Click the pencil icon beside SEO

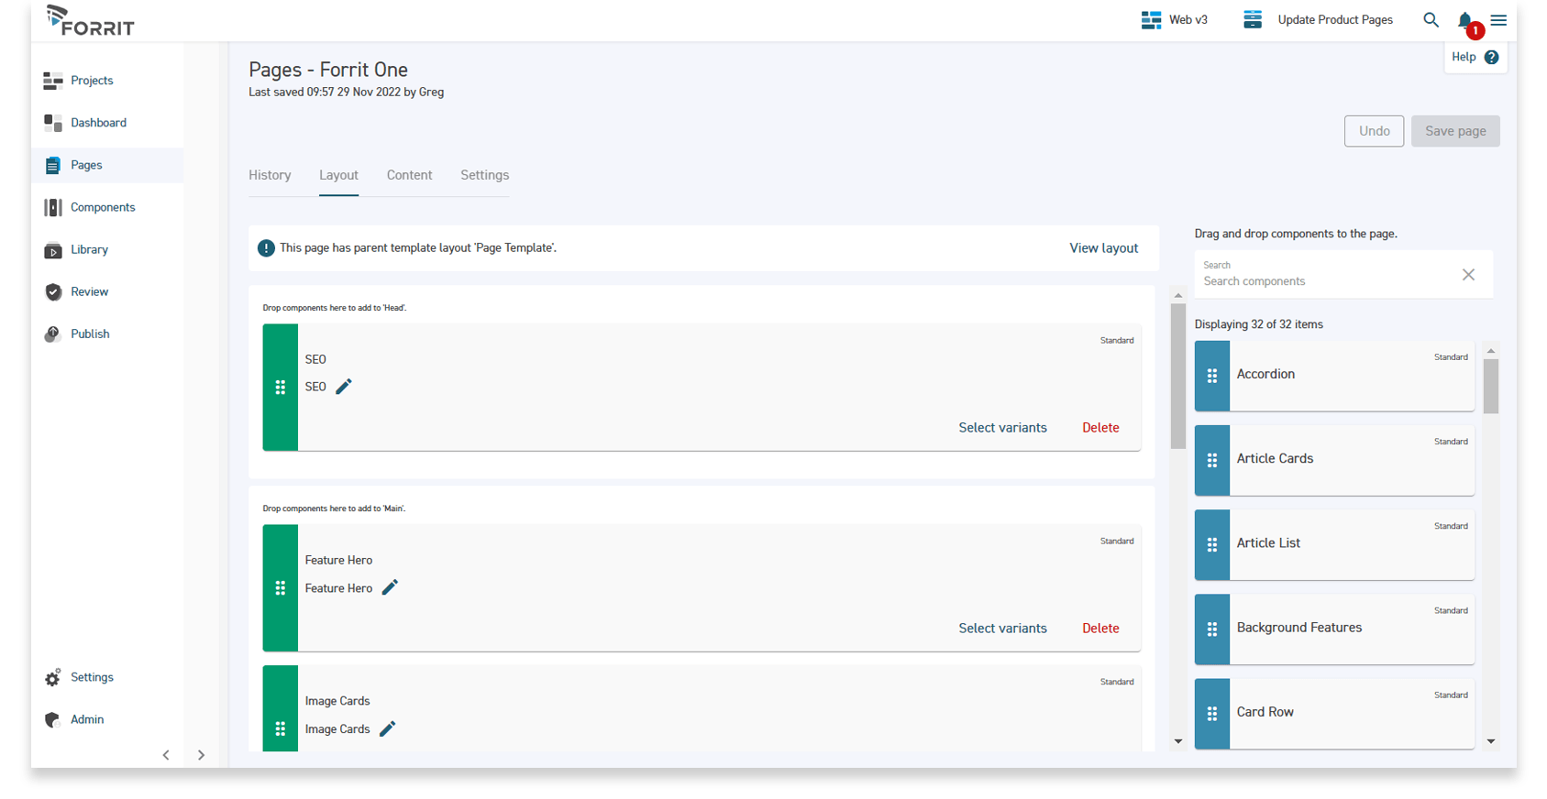[x=344, y=387]
